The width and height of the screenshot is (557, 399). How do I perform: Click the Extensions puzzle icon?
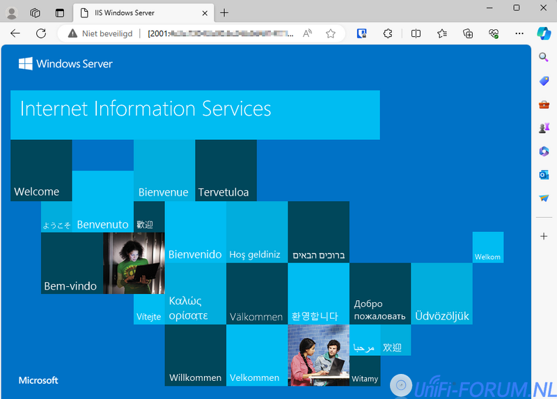[x=389, y=33]
